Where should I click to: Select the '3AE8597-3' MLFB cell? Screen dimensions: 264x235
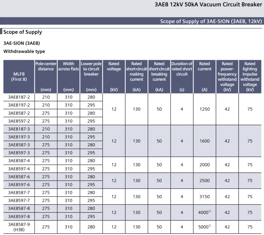tap(19, 153)
